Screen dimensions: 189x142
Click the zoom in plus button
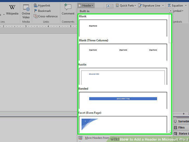[x=184, y=114]
